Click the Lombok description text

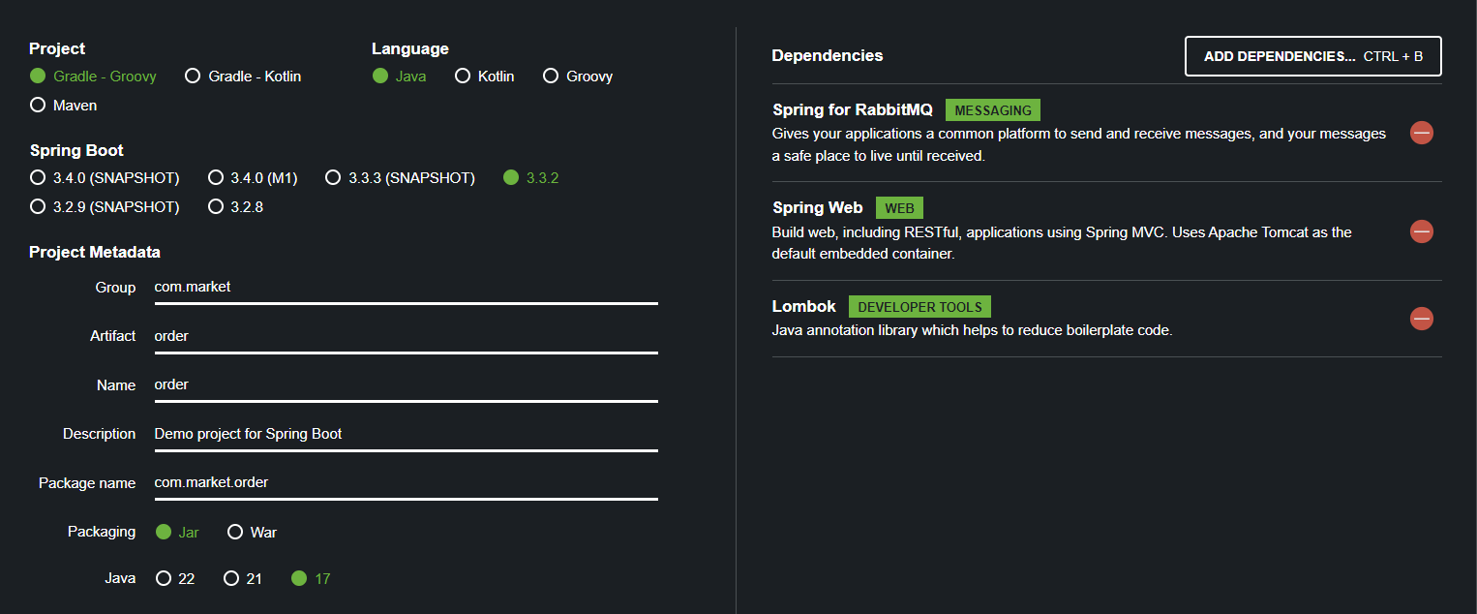click(972, 330)
